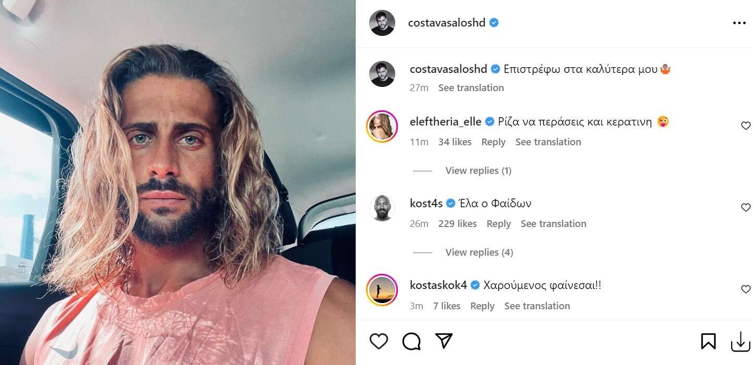Screen dimensions: 753x365
Task: Expand View replies (4)
Action: [x=479, y=253]
